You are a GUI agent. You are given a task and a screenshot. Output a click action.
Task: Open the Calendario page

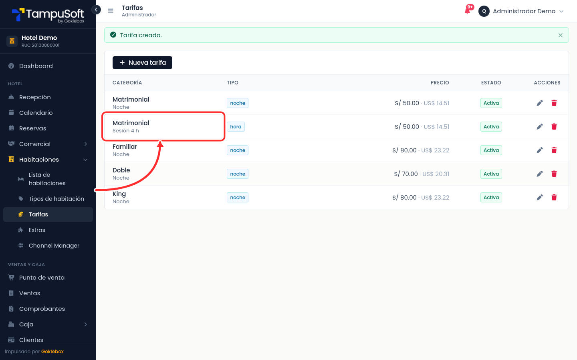coord(48,113)
